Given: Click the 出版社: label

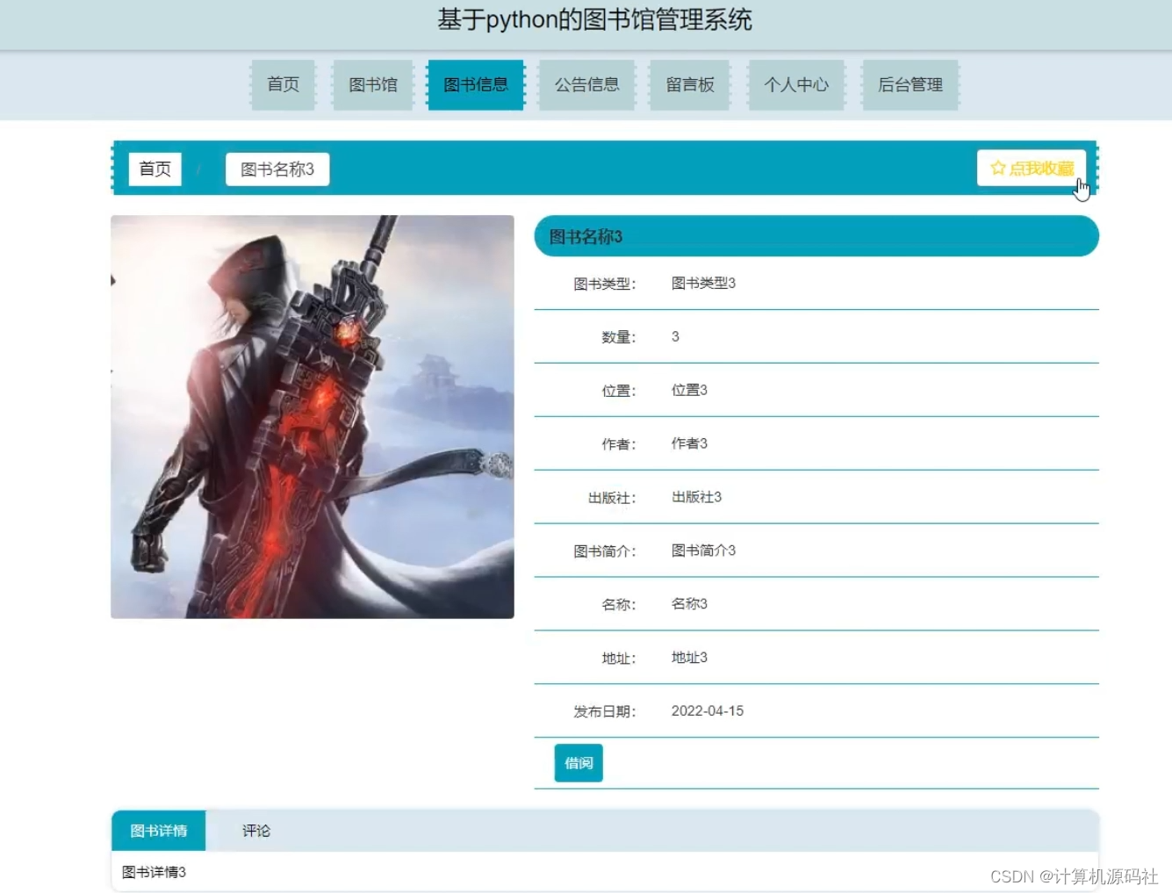Looking at the screenshot, I should [x=612, y=498].
